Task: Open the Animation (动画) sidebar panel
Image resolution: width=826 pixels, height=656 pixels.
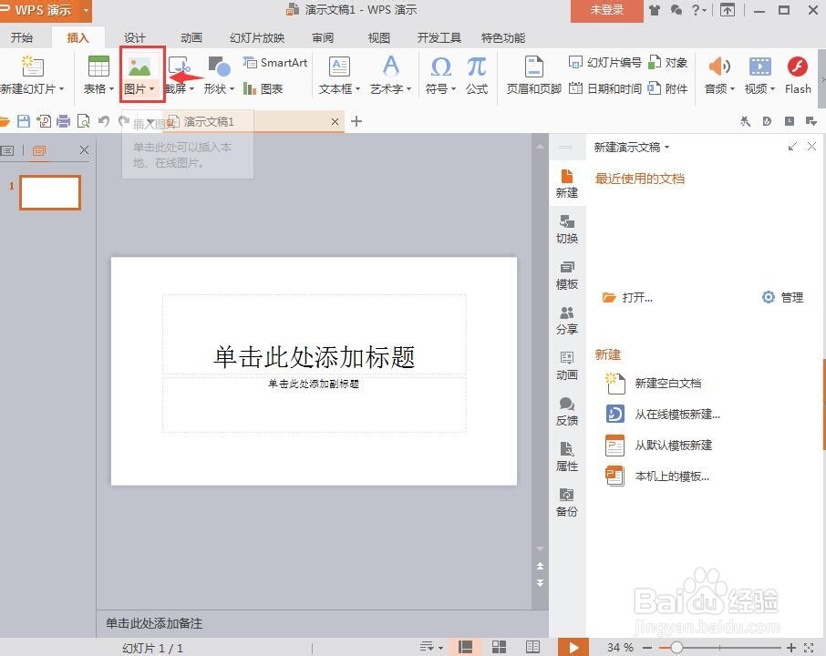Action: point(567,366)
